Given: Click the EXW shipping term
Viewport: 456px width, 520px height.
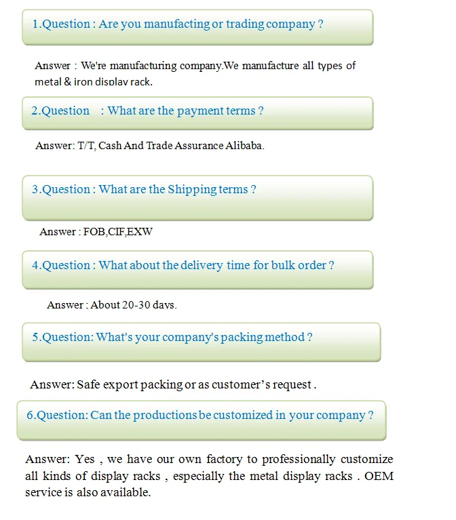Looking at the screenshot, I should click(x=140, y=232).
